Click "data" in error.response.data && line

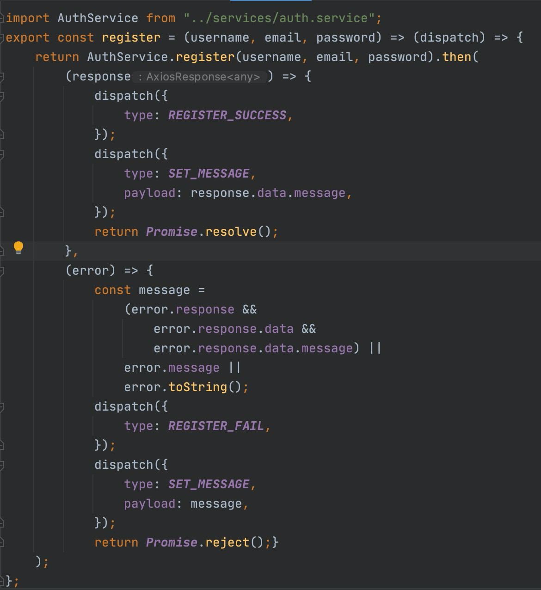279,329
